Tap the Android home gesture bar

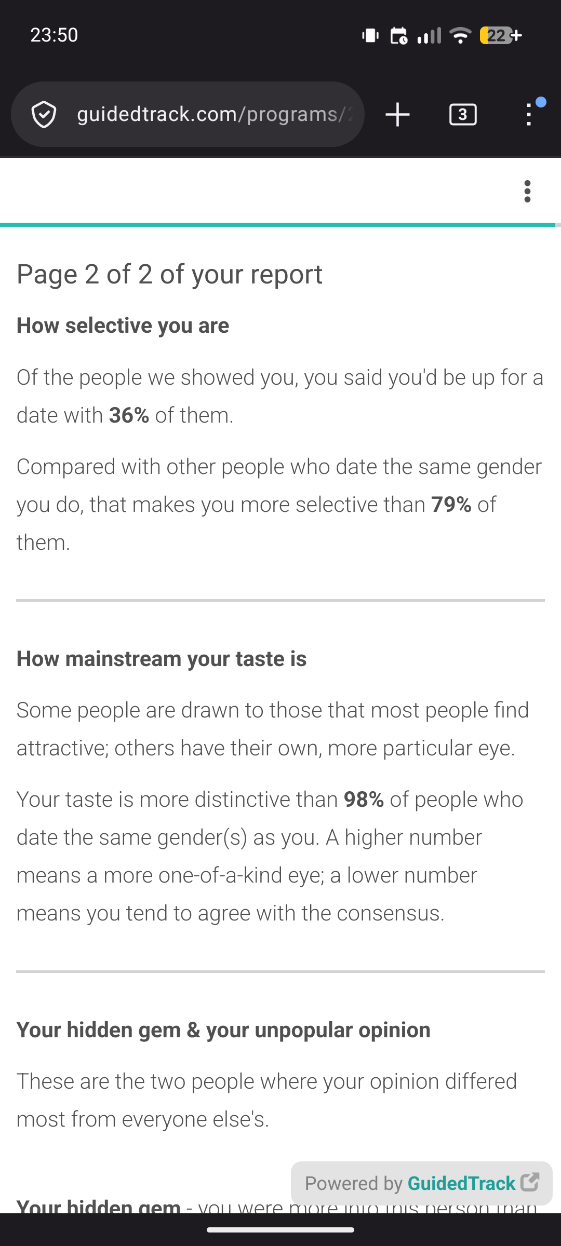point(280,1230)
